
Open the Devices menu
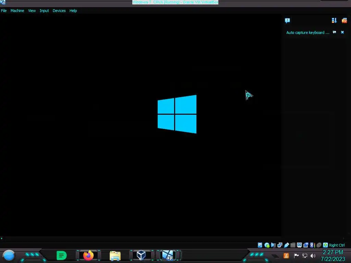point(59,11)
